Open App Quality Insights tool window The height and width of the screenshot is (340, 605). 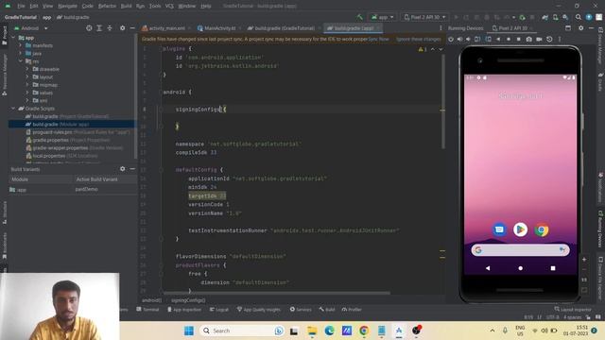[x=259, y=309]
